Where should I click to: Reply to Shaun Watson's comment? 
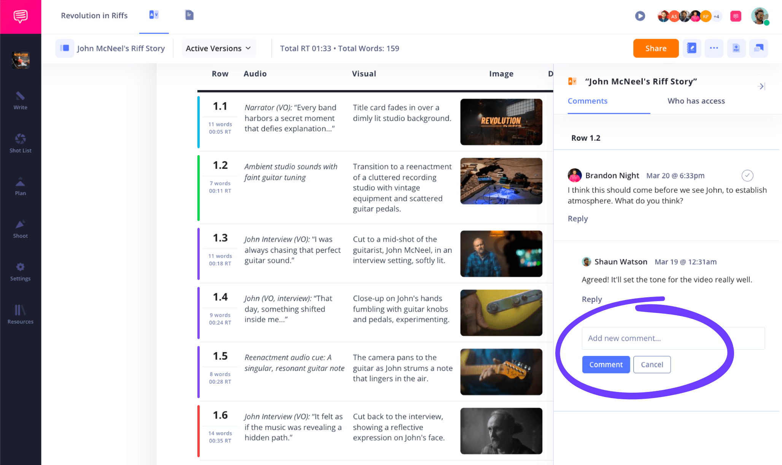click(x=591, y=299)
